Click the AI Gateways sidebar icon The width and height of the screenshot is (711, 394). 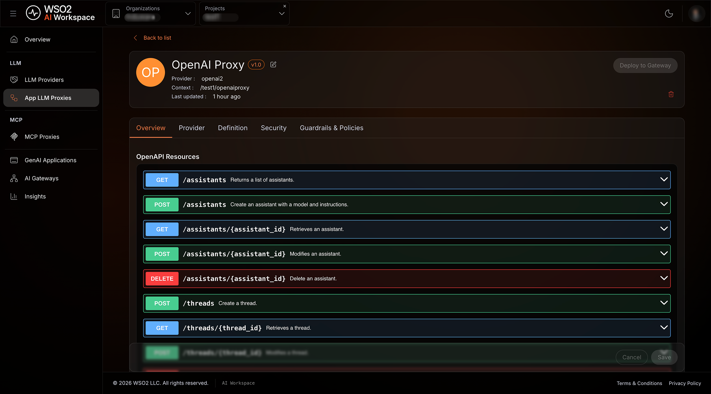[x=14, y=178]
